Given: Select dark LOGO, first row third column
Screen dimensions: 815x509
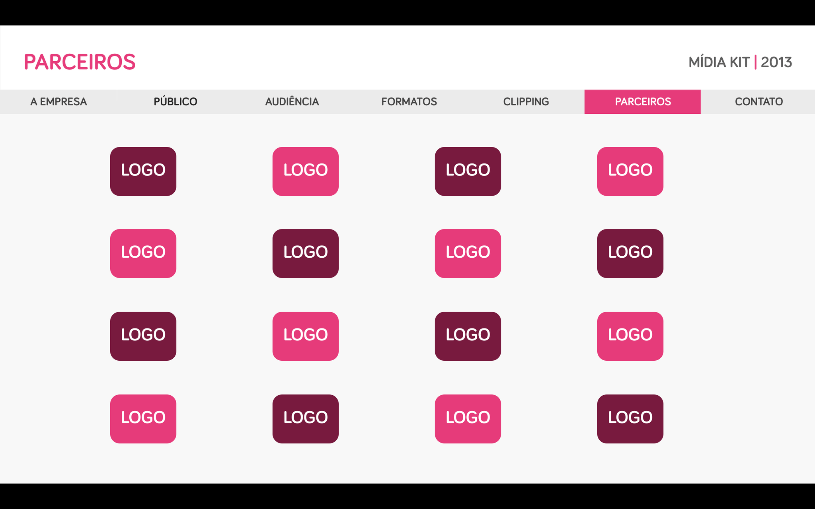Looking at the screenshot, I should [x=468, y=171].
